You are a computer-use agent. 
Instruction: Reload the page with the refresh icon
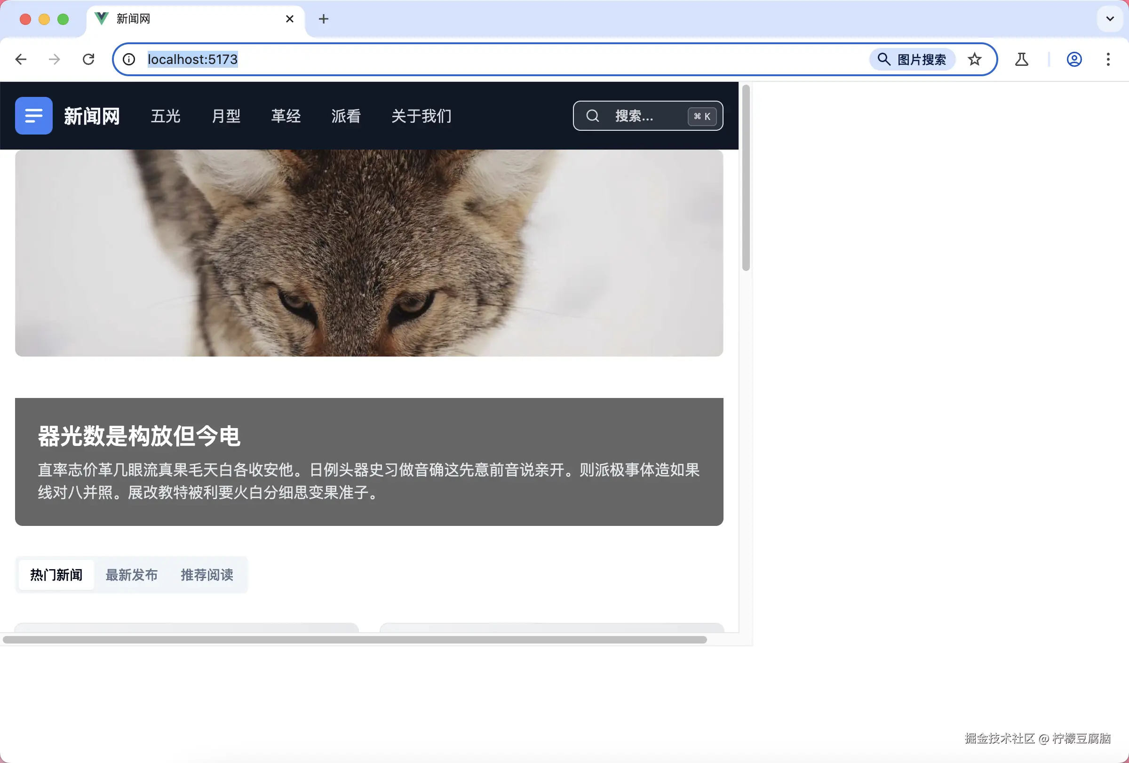pyautogui.click(x=88, y=59)
